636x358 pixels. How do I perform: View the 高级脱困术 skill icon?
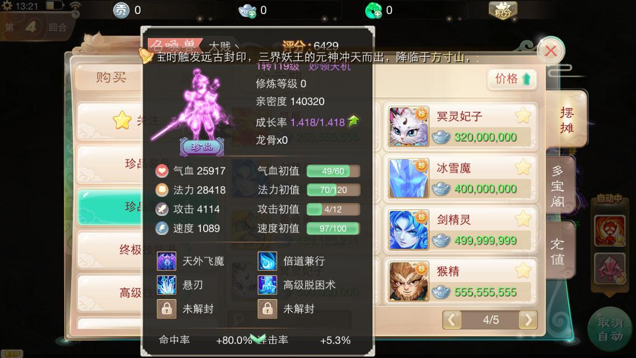pos(267,285)
